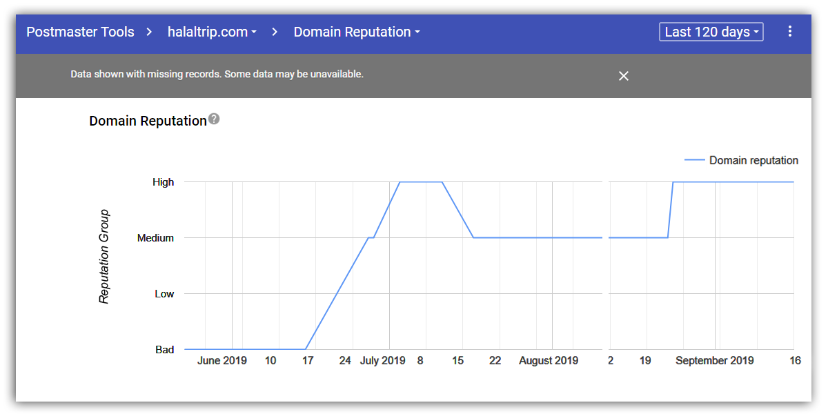Open the three-dot more options menu

click(790, 32)
